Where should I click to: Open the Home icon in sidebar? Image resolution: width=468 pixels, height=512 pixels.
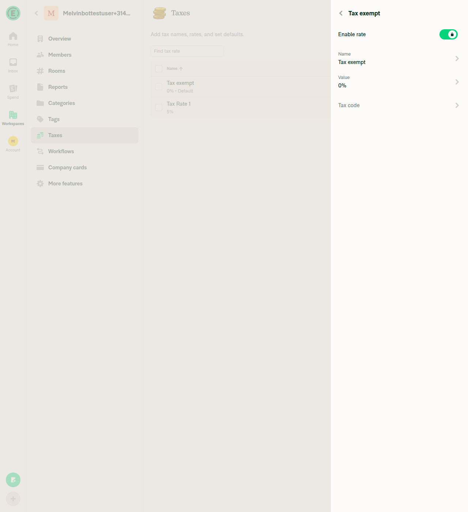click(13, 36)
